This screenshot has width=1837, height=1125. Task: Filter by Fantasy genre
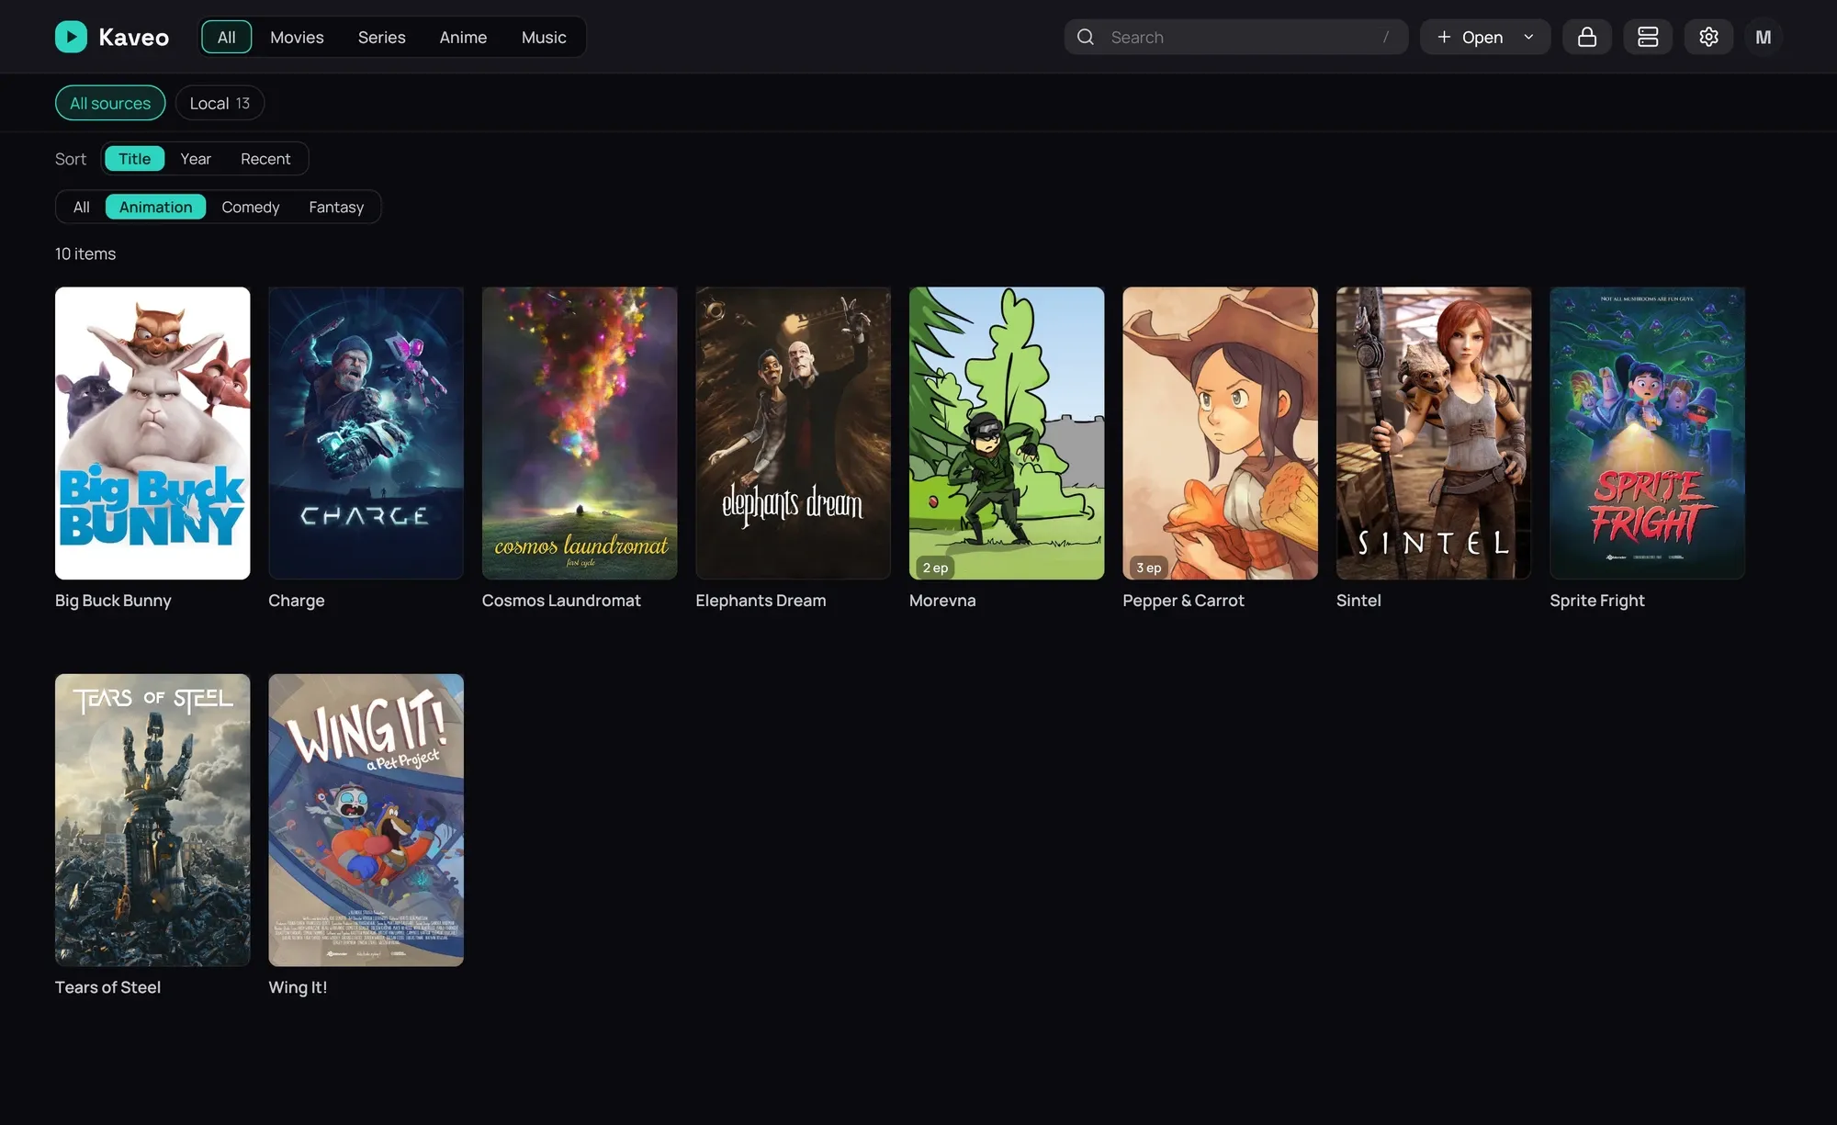coord(336,207)
